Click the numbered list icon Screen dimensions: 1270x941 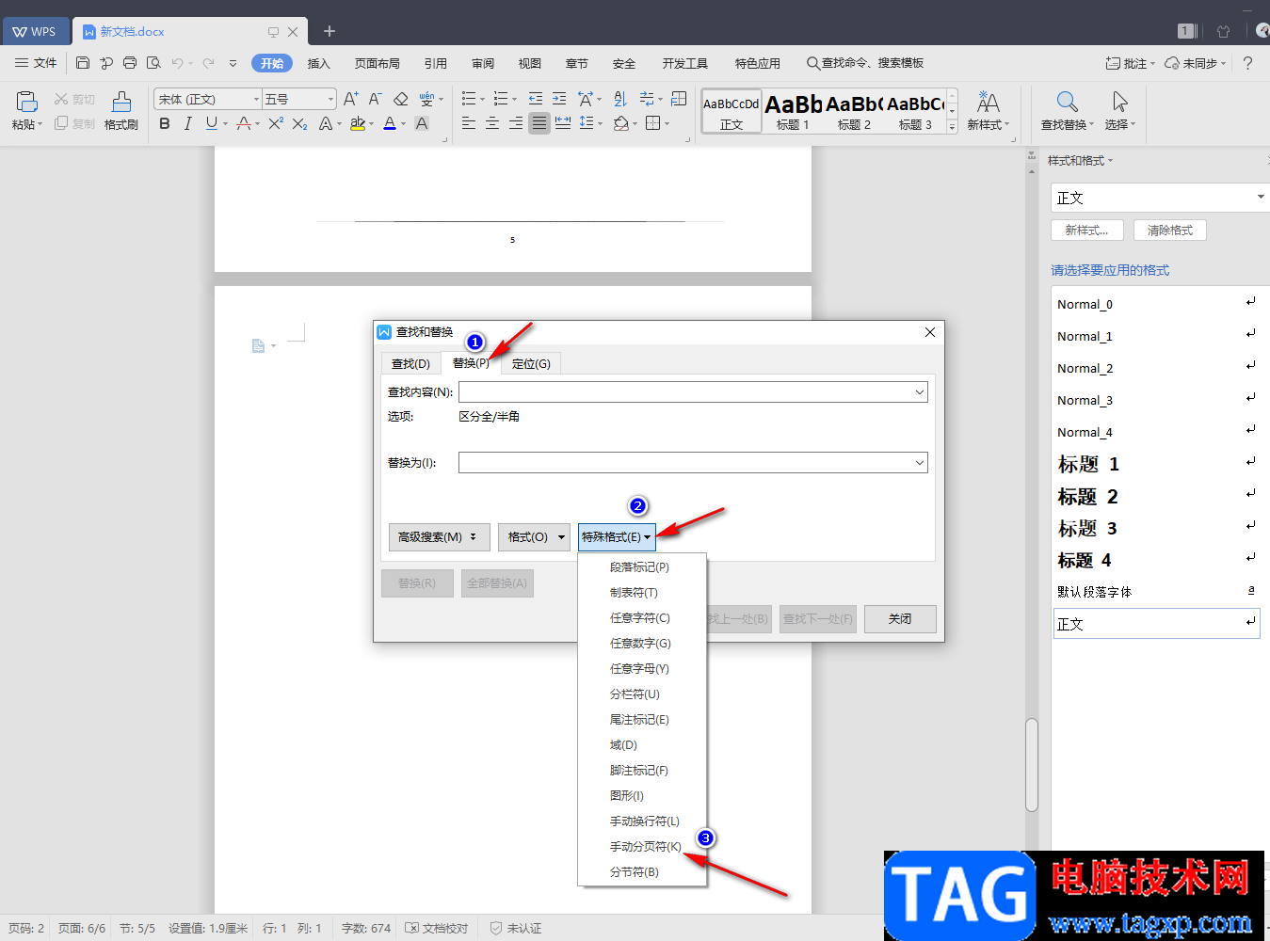pos(501,99)
